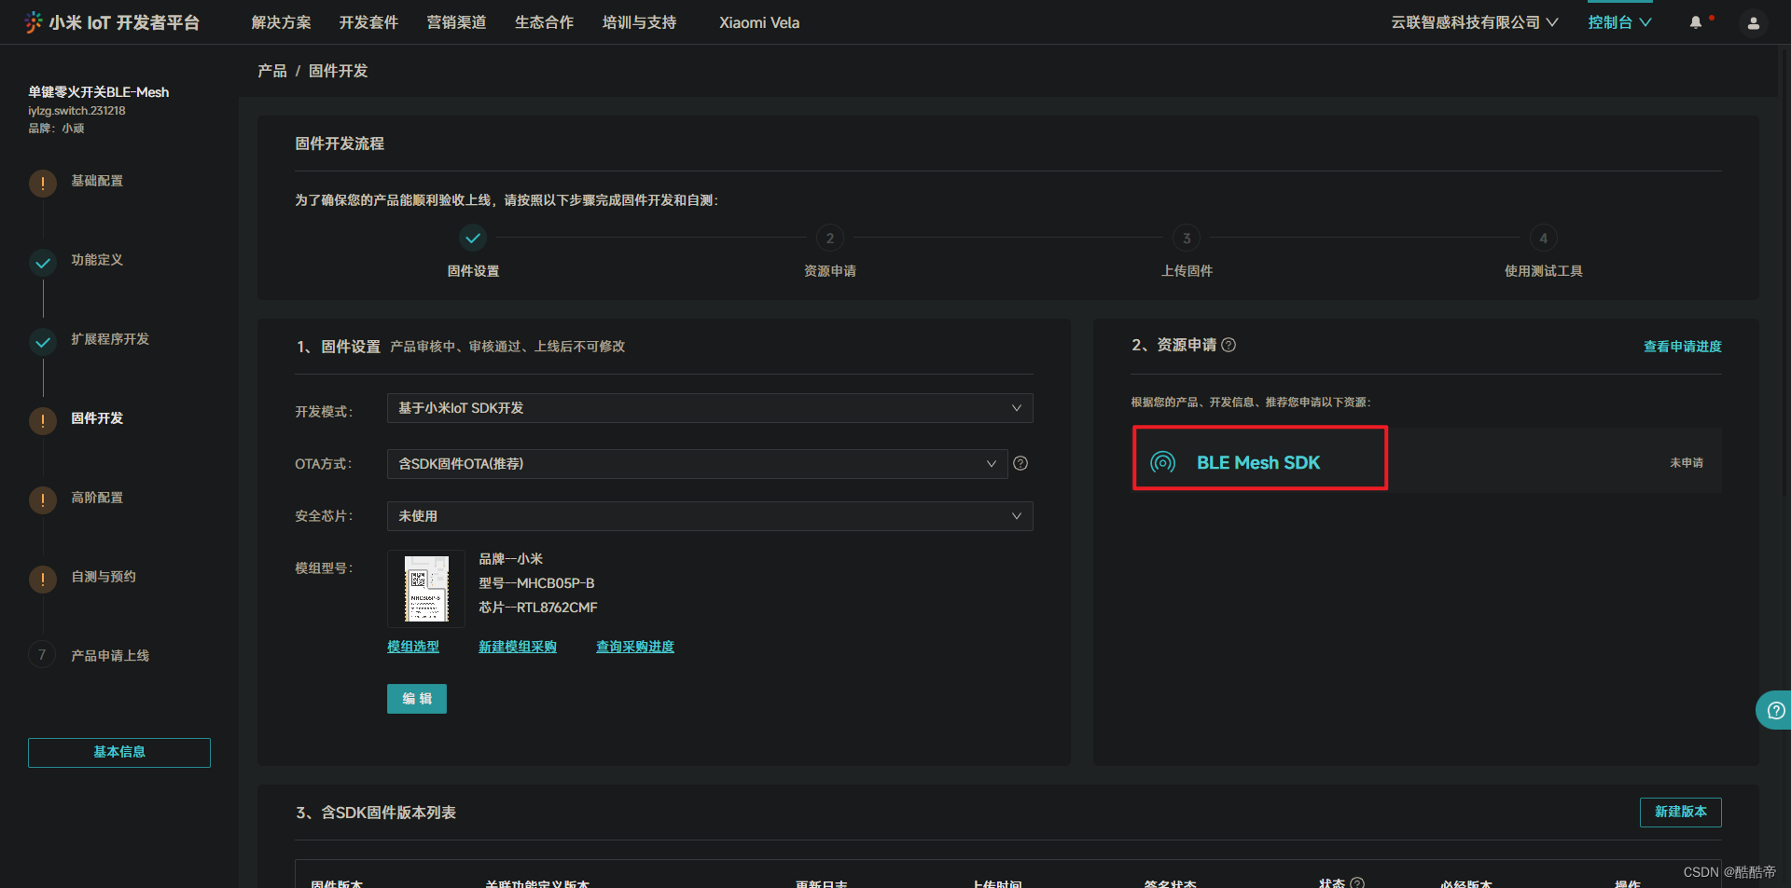
Task: Open the 营销渠道 menu
Action: click(x=456, y=22)
